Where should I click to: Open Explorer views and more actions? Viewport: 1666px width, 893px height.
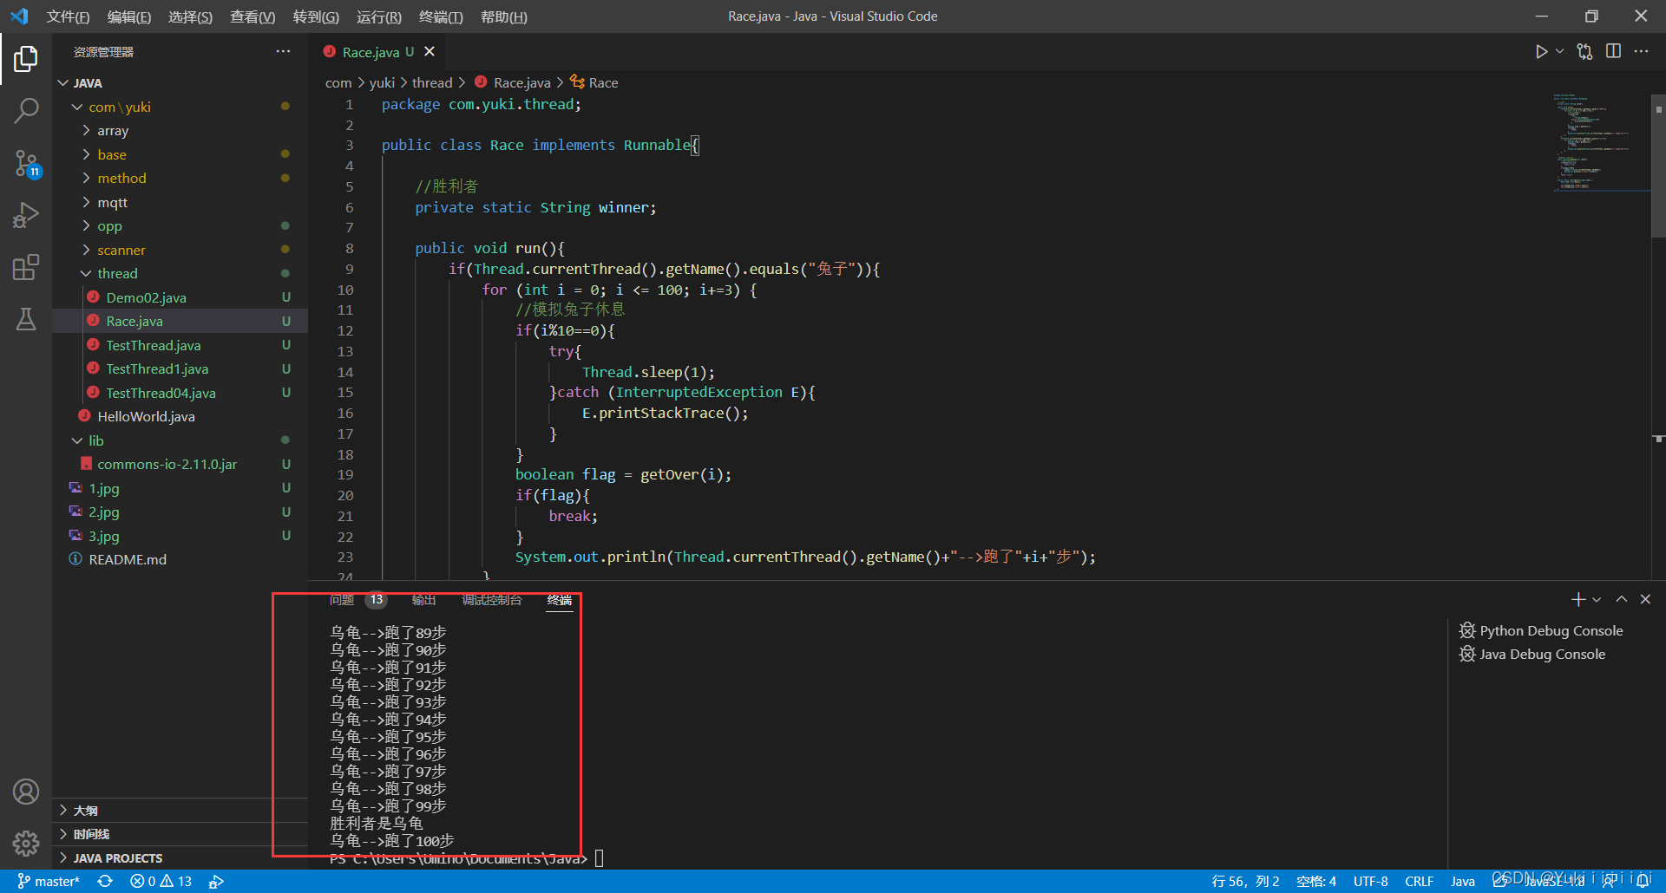tap(283, 52)
